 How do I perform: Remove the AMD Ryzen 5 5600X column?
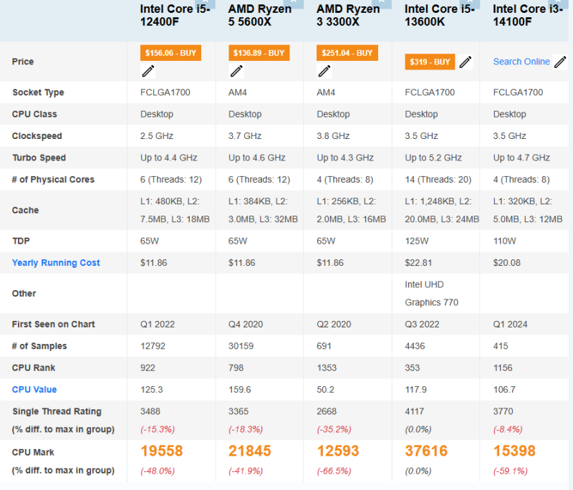pos(294,2)
